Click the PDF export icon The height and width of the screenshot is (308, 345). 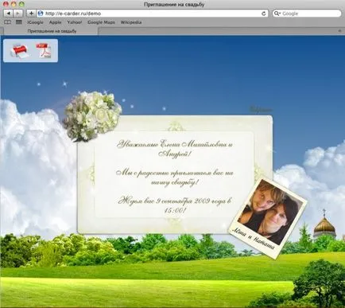(44, 50)
